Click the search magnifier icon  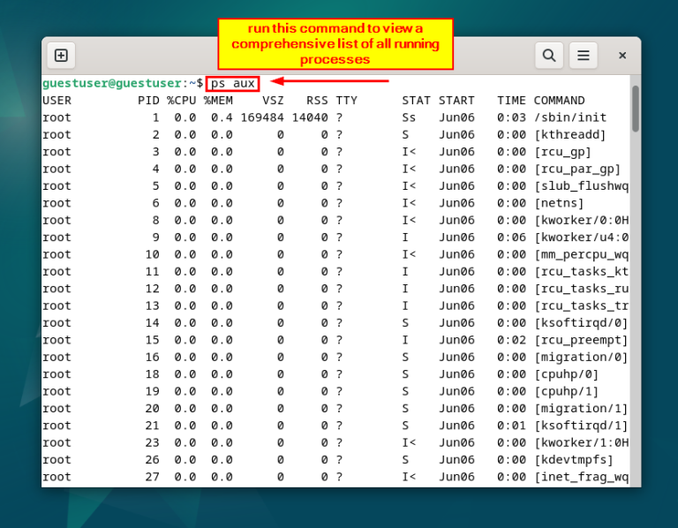549,56
